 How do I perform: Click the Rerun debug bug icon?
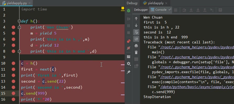(129, 10)
